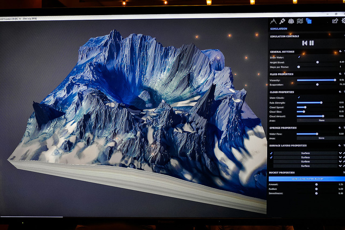The image size is (345, 230).
Task: Adjust the Height Blend slider handle
Action: pos(317,62)
